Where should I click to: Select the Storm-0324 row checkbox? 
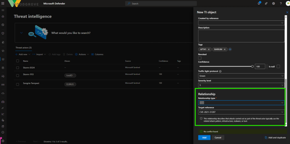pos(18,67)
